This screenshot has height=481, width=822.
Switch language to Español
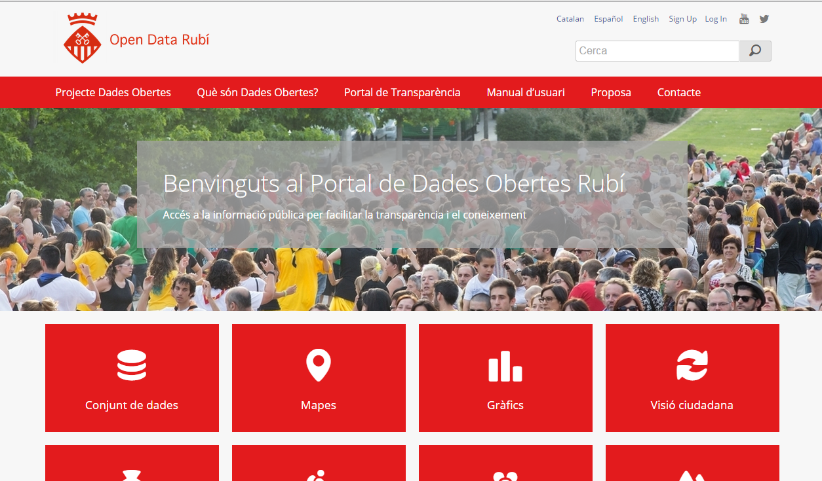pos(608,19)
